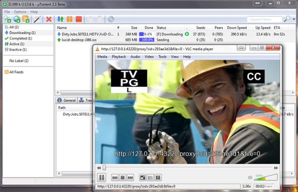Click the Search Here input field
This screenshot has height=192, width=298.
pos(265,19)
